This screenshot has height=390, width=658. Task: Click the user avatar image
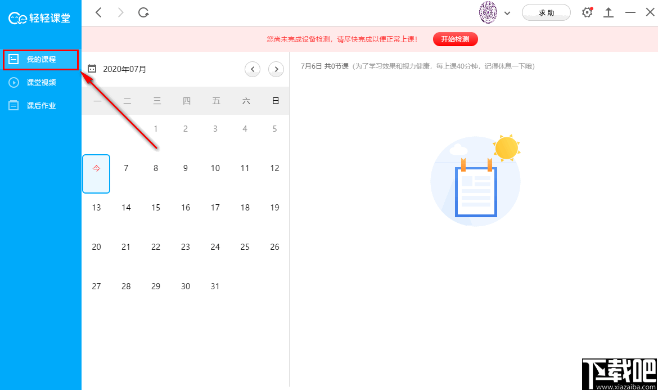489,12
